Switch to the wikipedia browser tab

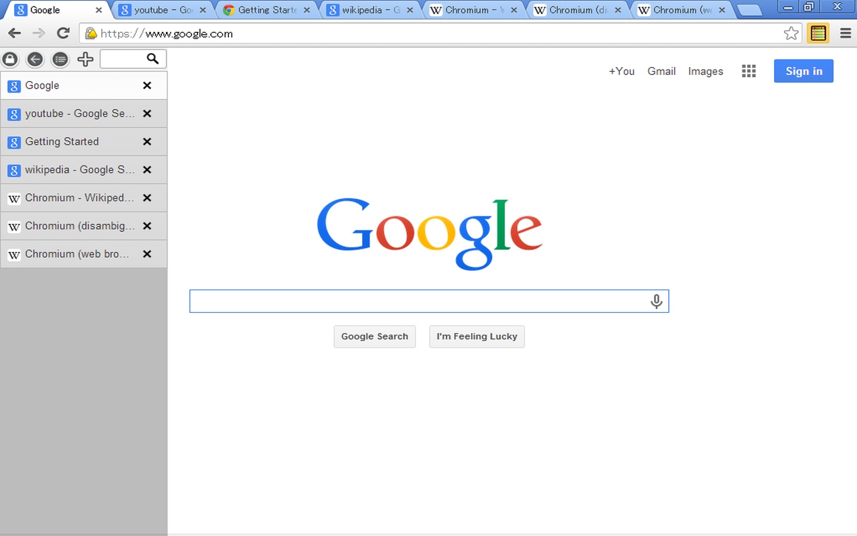click(370, 10)
